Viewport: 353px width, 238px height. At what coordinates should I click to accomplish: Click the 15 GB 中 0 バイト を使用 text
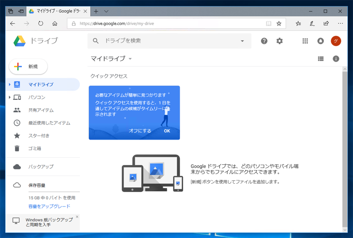pos(52,198)
